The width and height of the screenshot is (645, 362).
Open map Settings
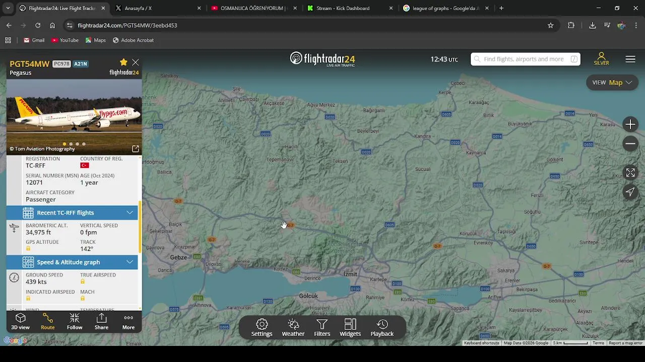[x=262, y=328]
